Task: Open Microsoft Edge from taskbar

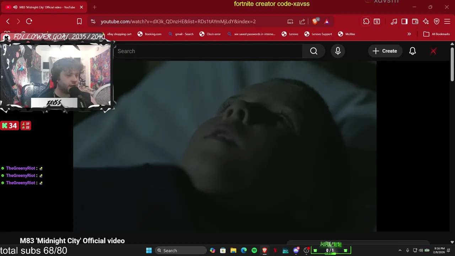Action: click(x=244, y=250)
